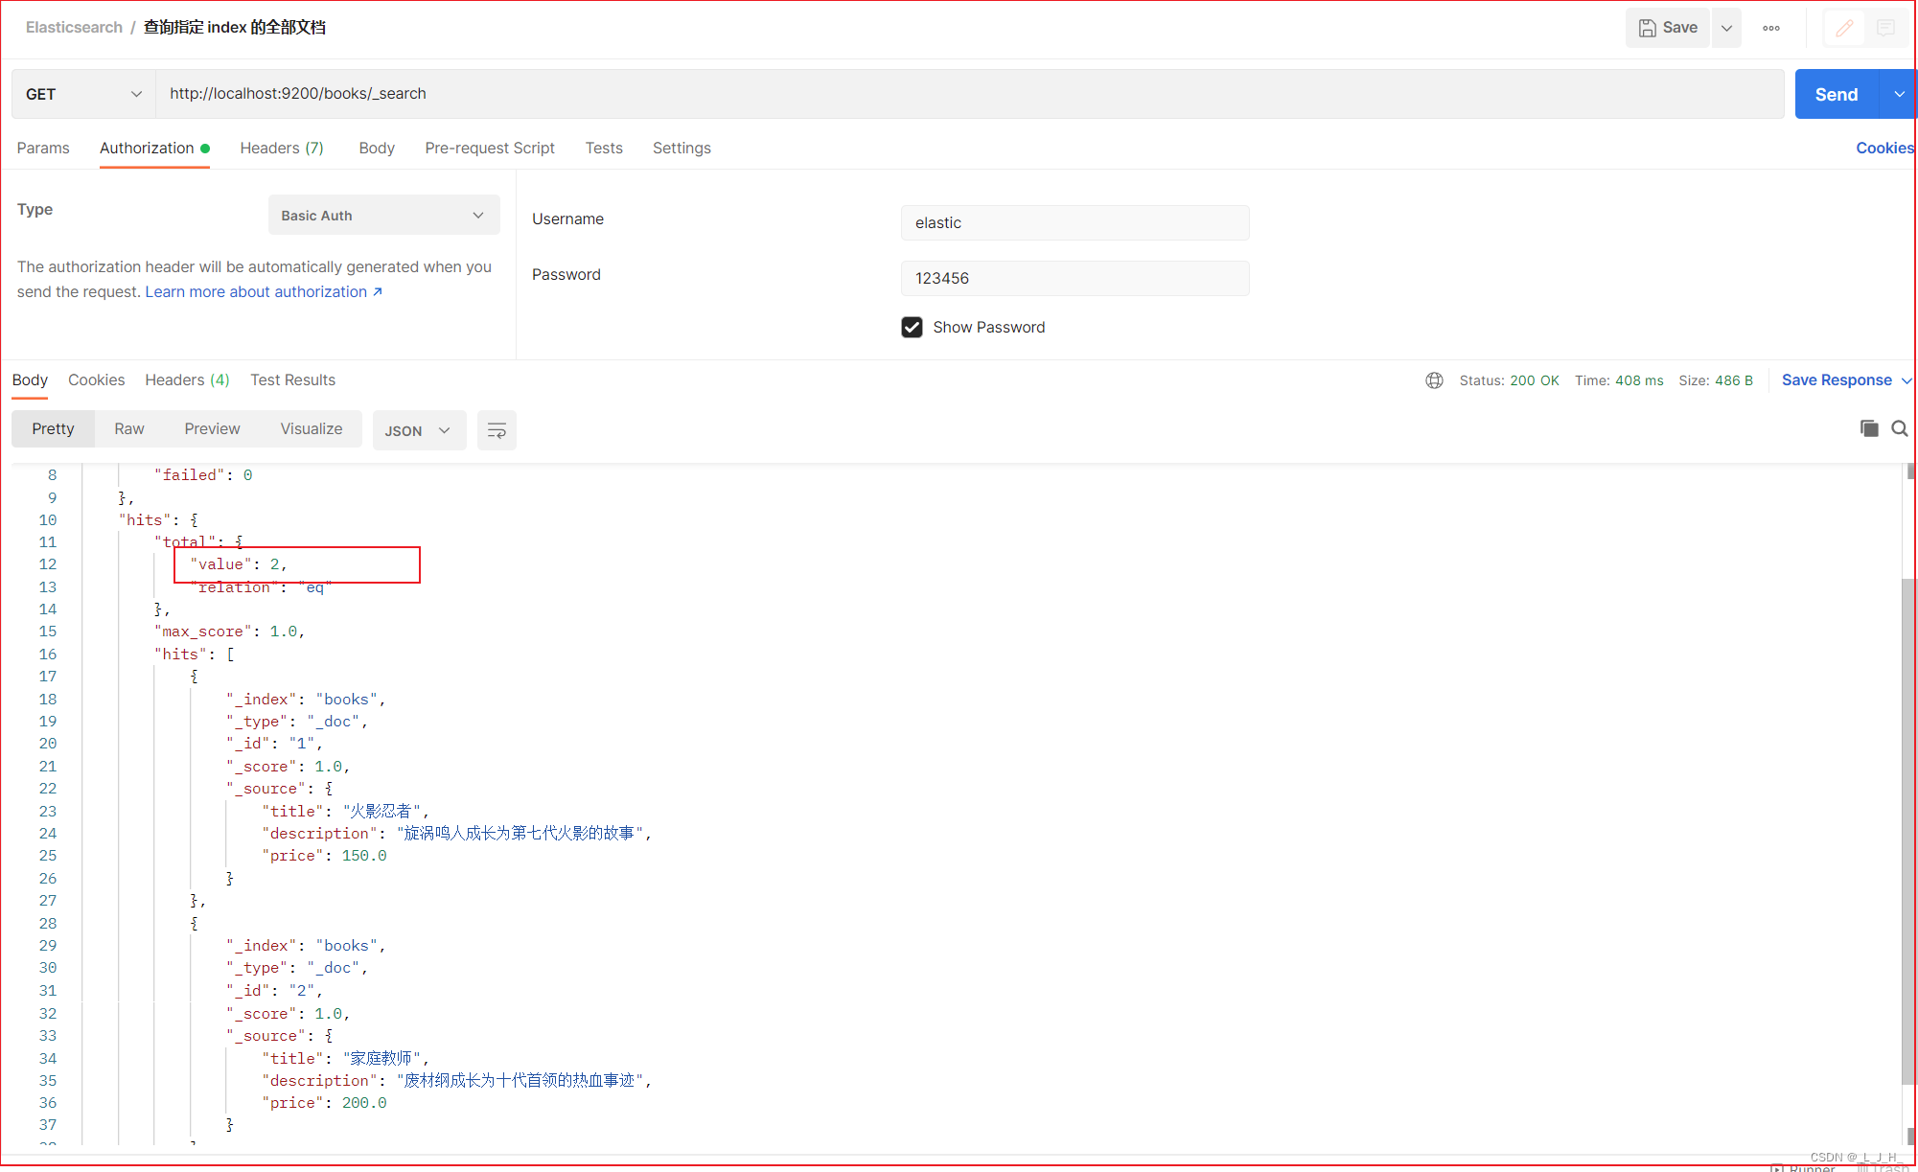The image size is (1918, 1172).
Task: Open the JSON format dropdown
Action: 418,430
